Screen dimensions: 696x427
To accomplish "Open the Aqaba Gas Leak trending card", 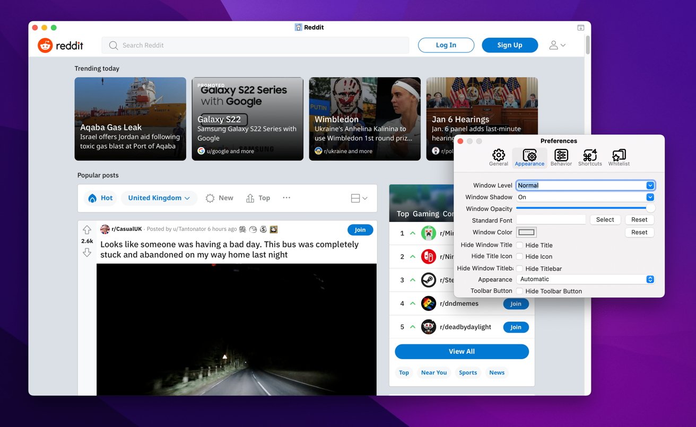I will (130, 119).
